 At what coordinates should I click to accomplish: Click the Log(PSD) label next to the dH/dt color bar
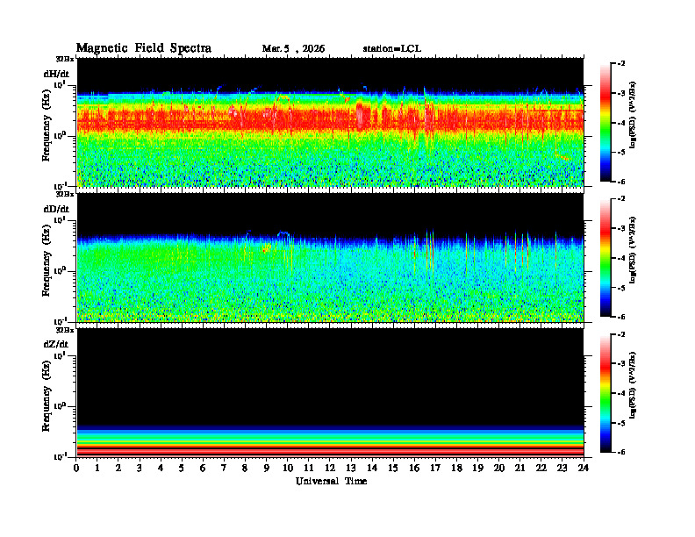pyautogui.click(x=633, y=115)
